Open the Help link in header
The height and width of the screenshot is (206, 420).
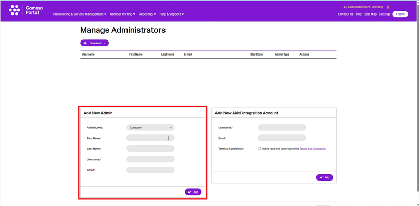(359, 14)
